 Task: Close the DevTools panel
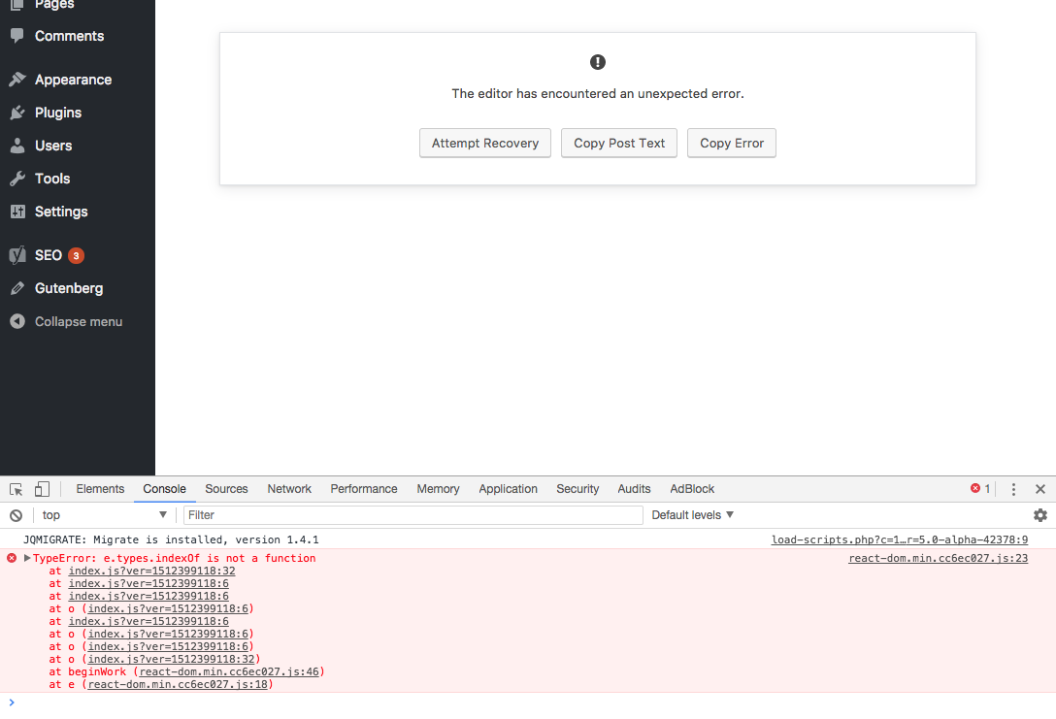1039,489
